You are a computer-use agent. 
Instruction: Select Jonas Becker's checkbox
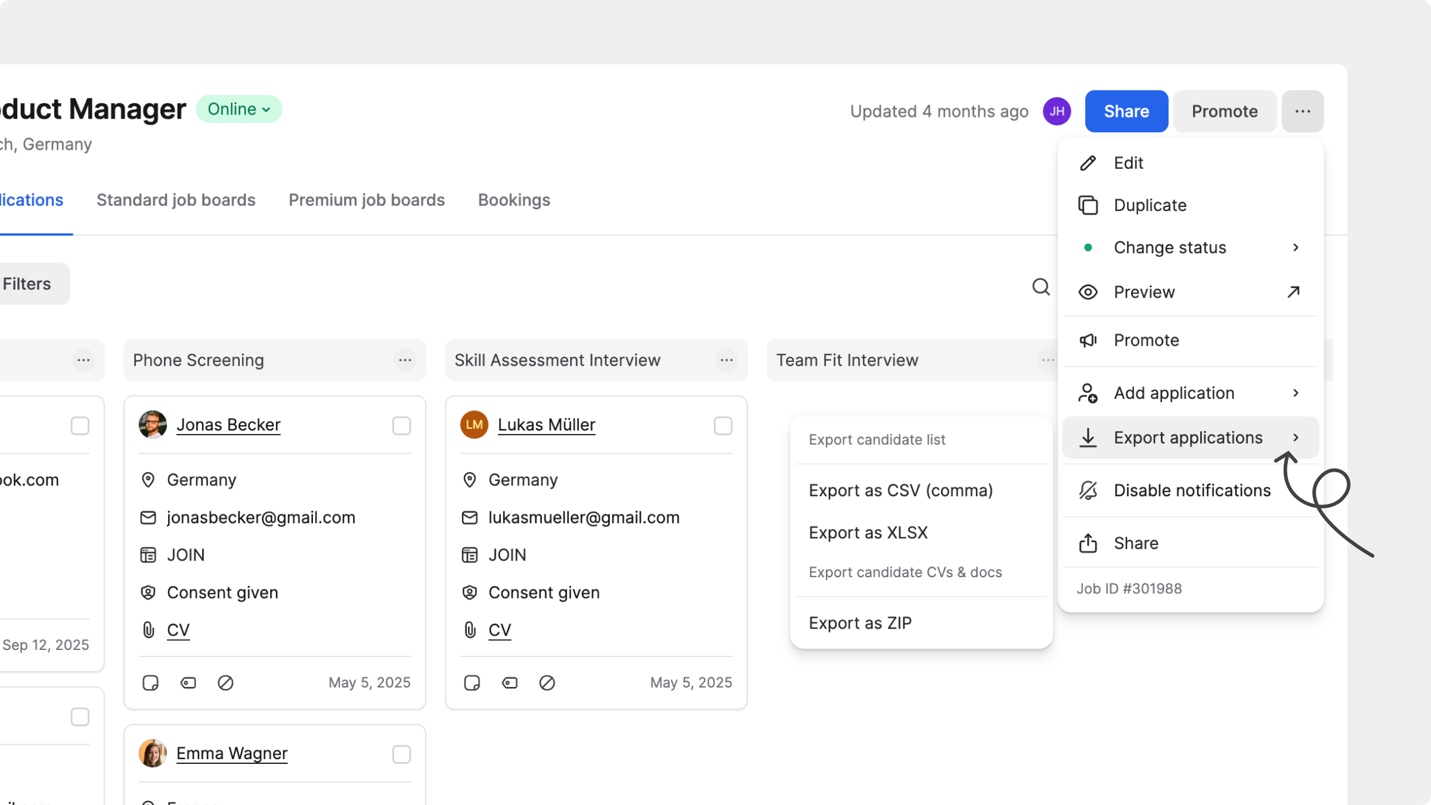click(401, 426)
